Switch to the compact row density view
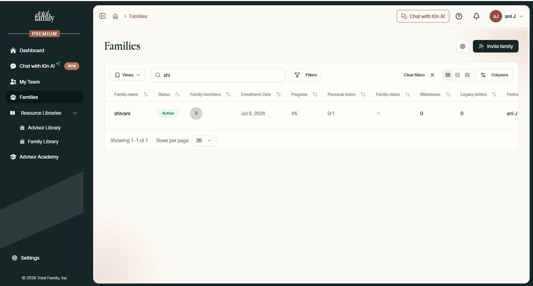Image resolution: width=533 pixels, height=286 pixels. [x=467, y=75]
